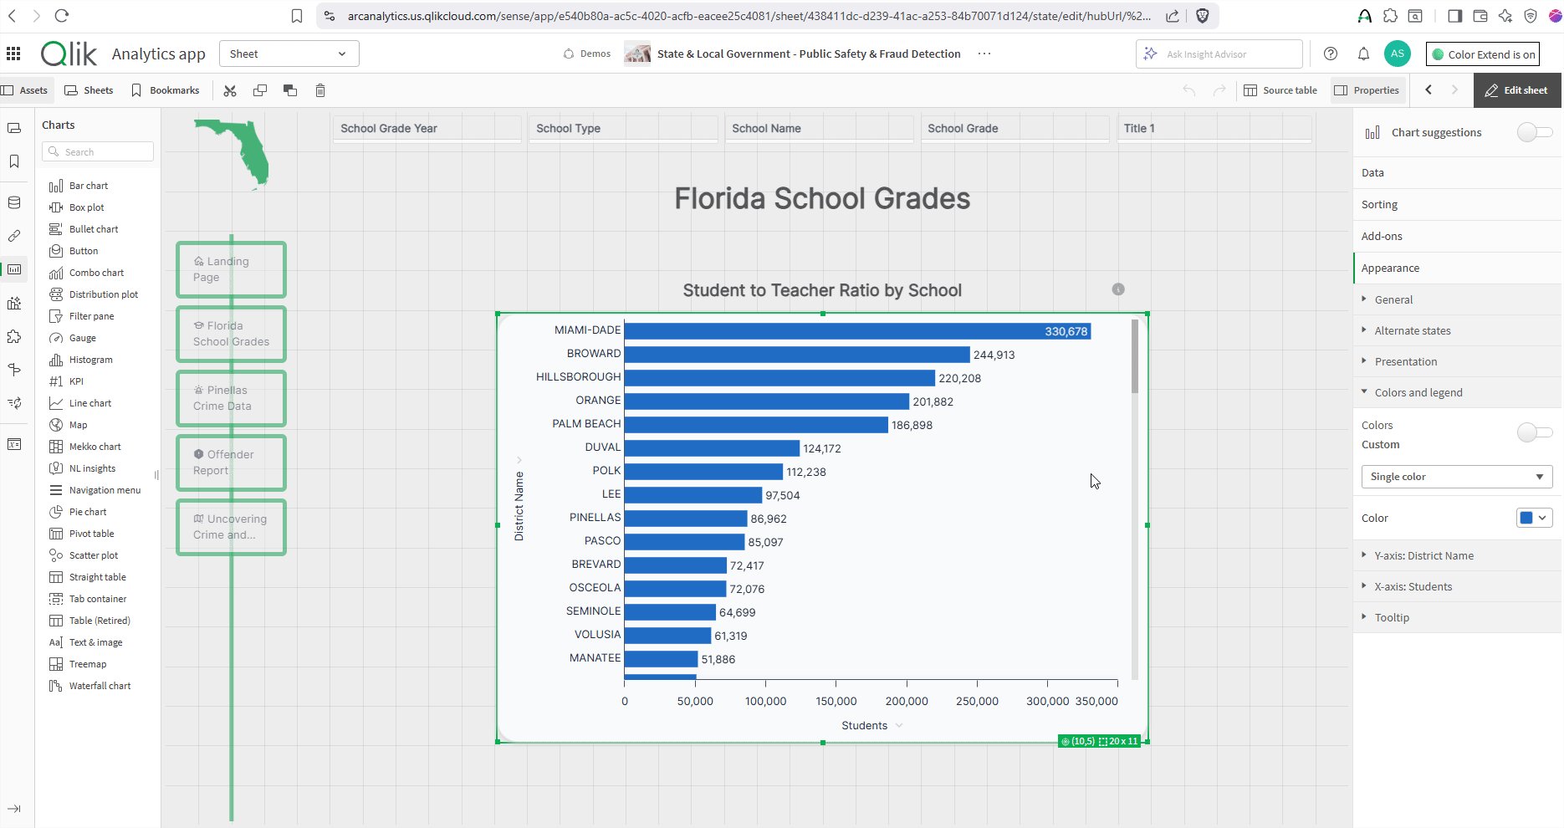Open Ask Insight Advisor

coord(1219,54)
